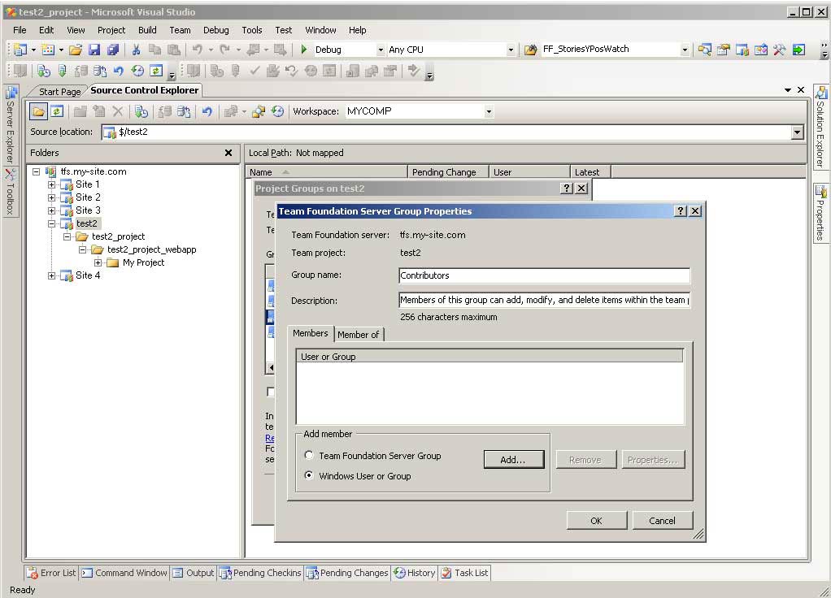Open the Source location dropdown arrow
This screenshot has width=831, height=598.
[x=797, y=132]
